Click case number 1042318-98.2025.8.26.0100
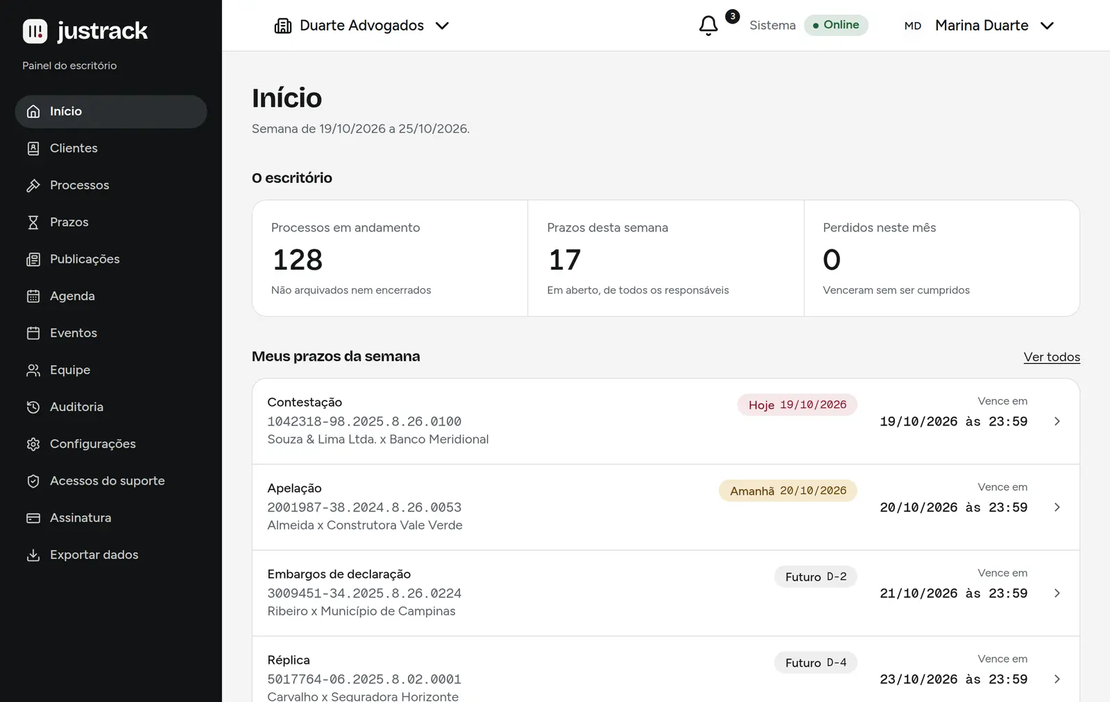 click(x=364, y=421)
